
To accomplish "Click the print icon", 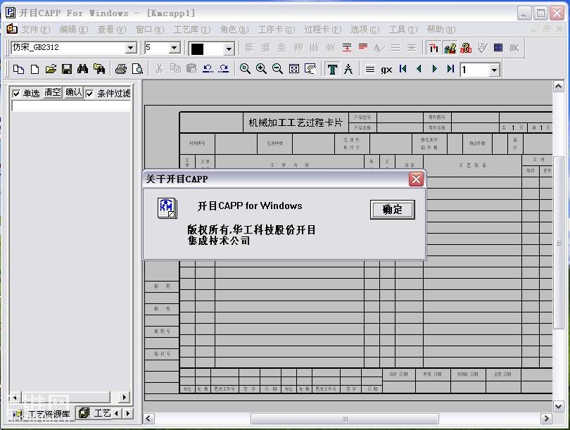I will (121, 69).
